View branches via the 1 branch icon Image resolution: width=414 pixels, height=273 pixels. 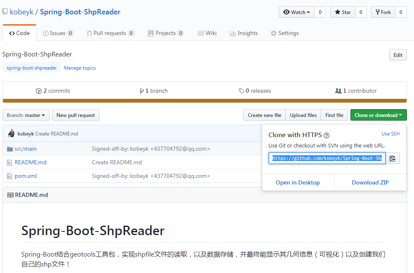click(142, 91)
